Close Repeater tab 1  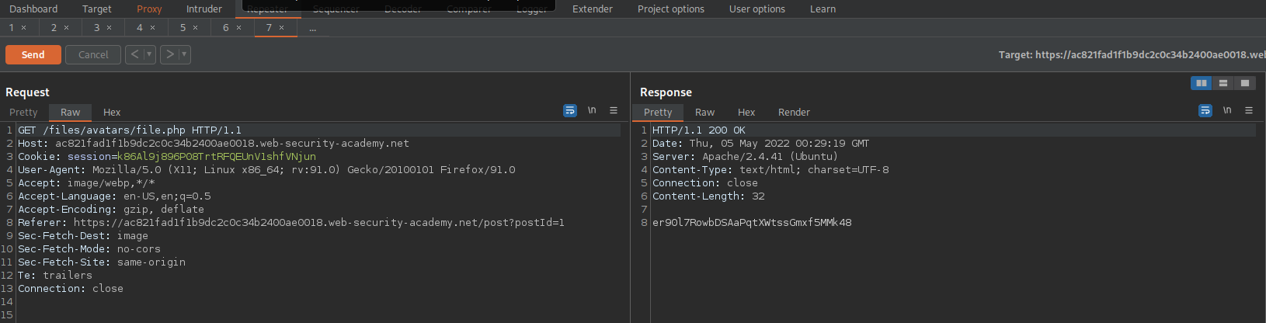[24, 28]
